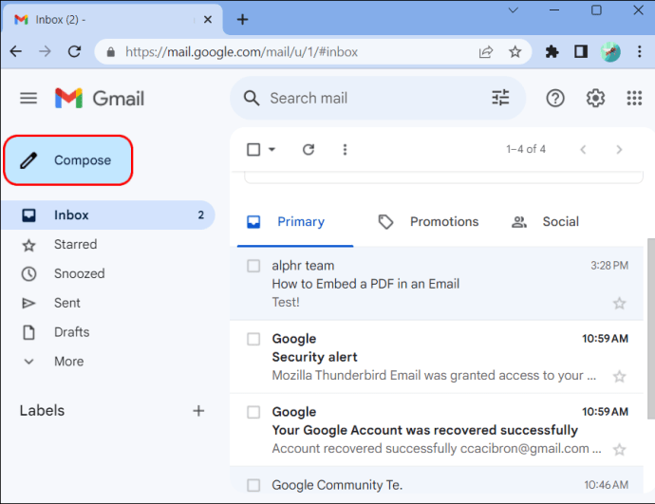Expand the select dropdown arrow
Viewport: 655px width, 504px height.
[x=271, y=149]
